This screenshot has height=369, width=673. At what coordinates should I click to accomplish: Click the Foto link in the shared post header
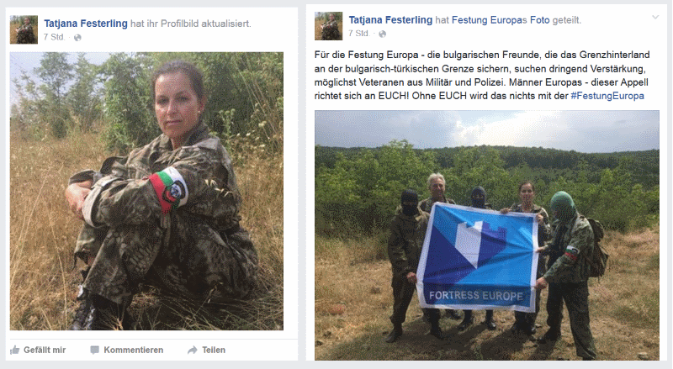click(x=539, y=20)
